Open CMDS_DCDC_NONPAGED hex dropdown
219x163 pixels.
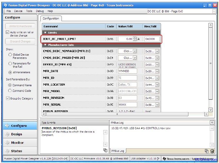click(157, 51)
